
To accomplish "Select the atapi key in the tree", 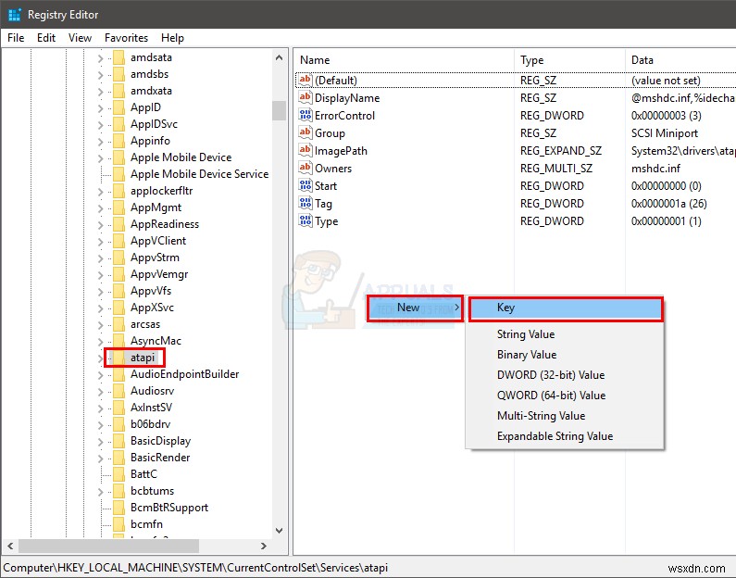I will [x=143, y=358].
